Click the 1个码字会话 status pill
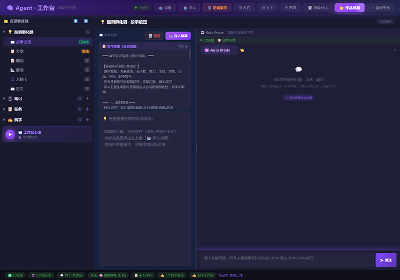The width and height of the screenshot is (400, 280). pyautogui.click(x=172, y=275)
